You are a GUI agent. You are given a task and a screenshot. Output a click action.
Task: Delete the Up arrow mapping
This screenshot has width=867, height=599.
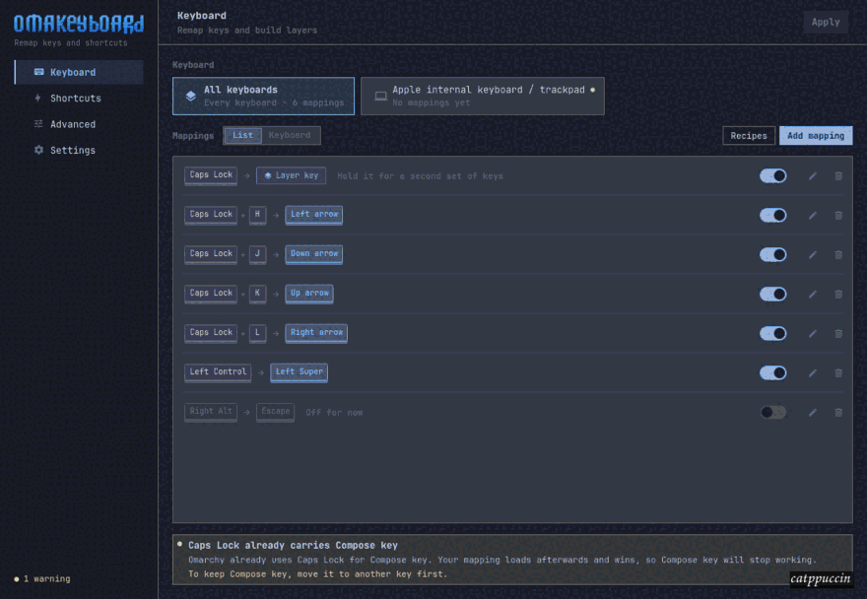838,295
